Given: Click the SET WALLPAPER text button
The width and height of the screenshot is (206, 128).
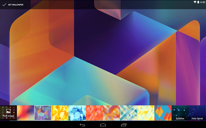Looking at the screenshot, I should (16, 5).
